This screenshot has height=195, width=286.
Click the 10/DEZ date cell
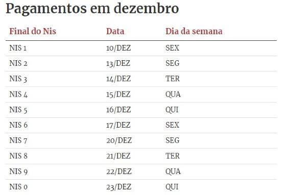pos(118,48)
